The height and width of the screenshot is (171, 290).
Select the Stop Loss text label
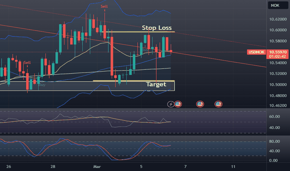pyautogui.click(x=157, y=28)
